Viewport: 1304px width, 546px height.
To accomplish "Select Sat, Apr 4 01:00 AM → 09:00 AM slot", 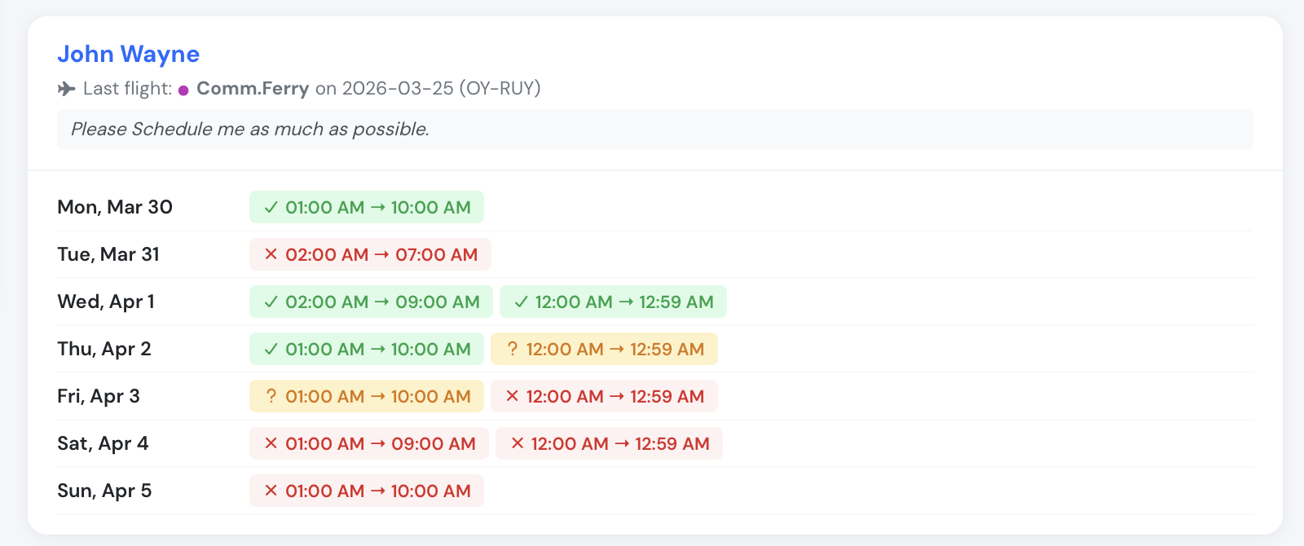I will [x=369, y=443].
